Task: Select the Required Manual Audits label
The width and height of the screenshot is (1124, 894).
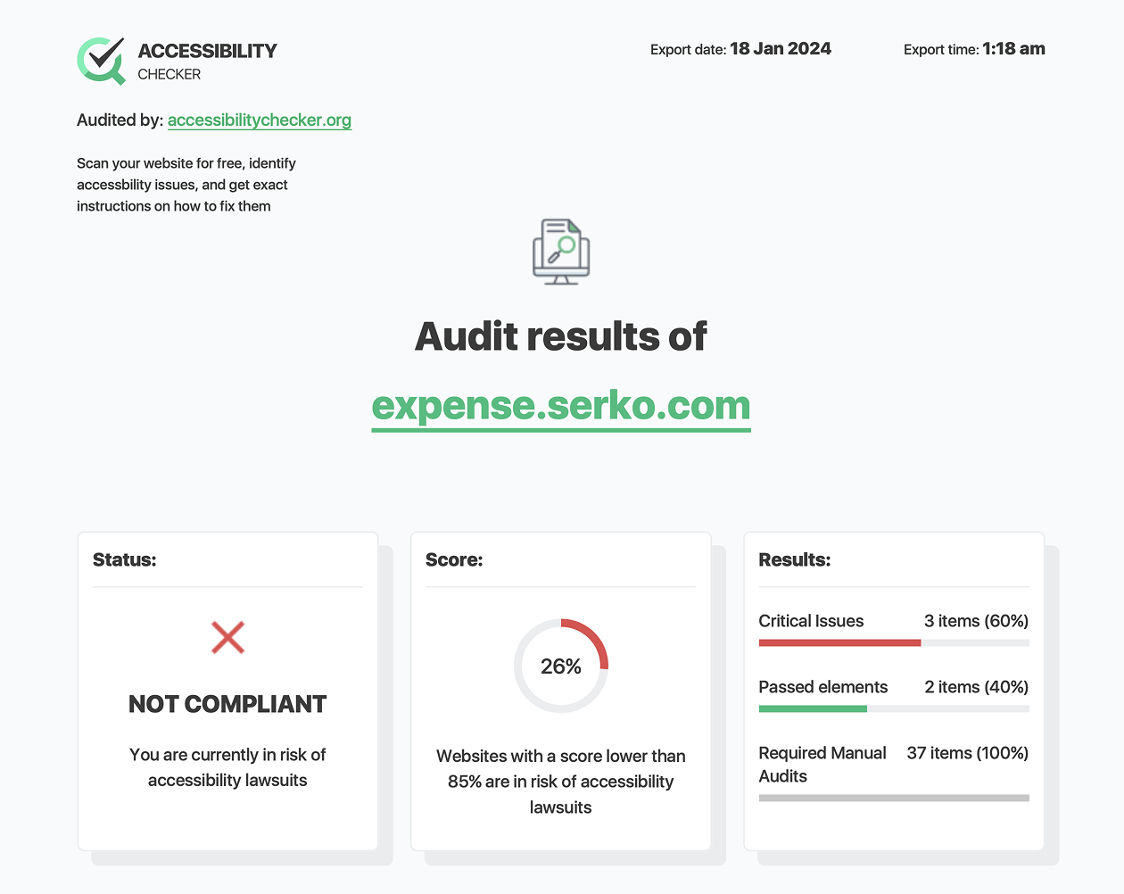Action: click(822, 765)
